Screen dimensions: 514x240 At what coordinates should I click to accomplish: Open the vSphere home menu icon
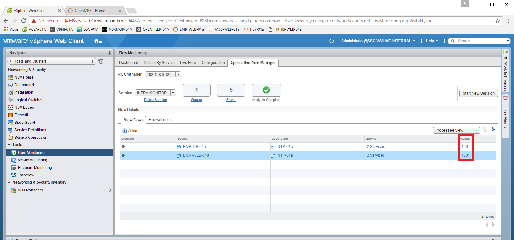(98, 41)
